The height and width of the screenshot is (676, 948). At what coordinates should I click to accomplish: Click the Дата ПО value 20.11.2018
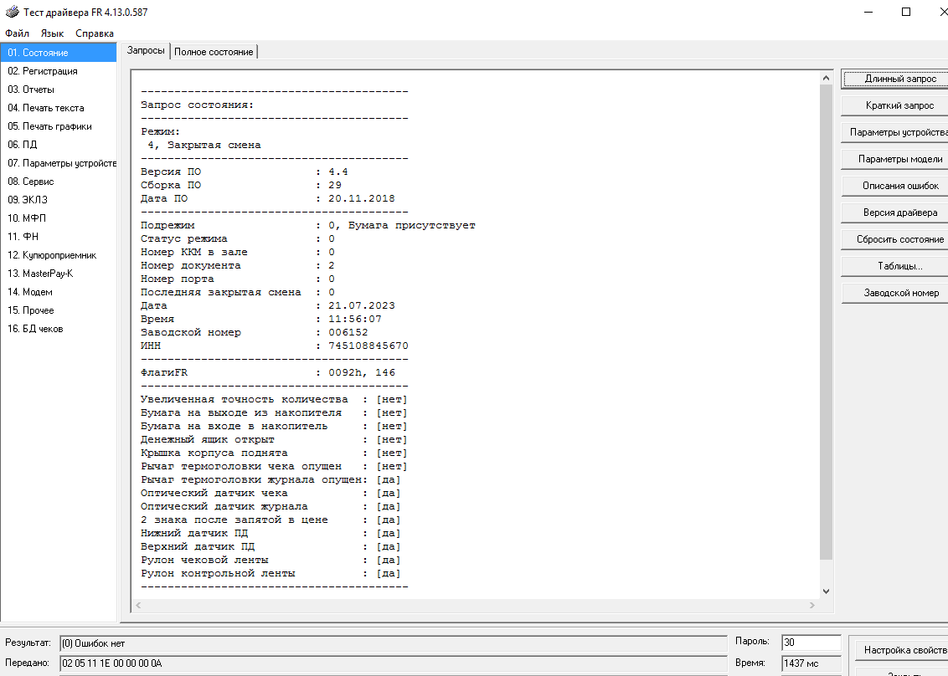[x=362, y=199]
